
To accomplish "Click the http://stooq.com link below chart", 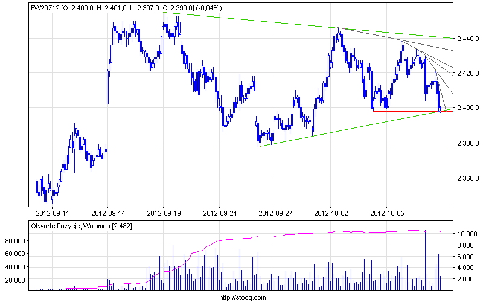I will click(243, 297).
